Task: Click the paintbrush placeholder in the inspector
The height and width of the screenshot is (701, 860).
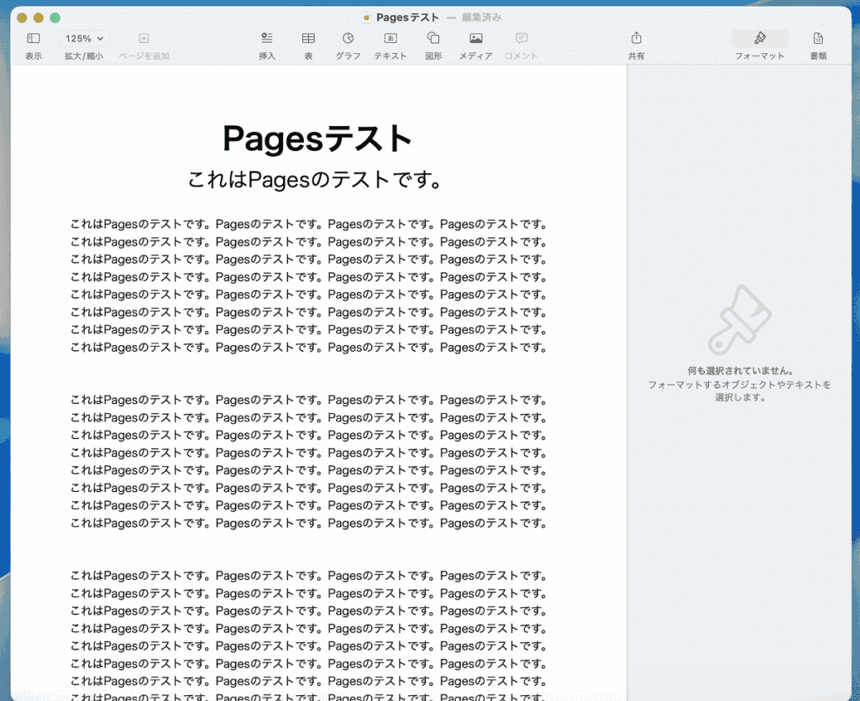Action: [739, 320]
